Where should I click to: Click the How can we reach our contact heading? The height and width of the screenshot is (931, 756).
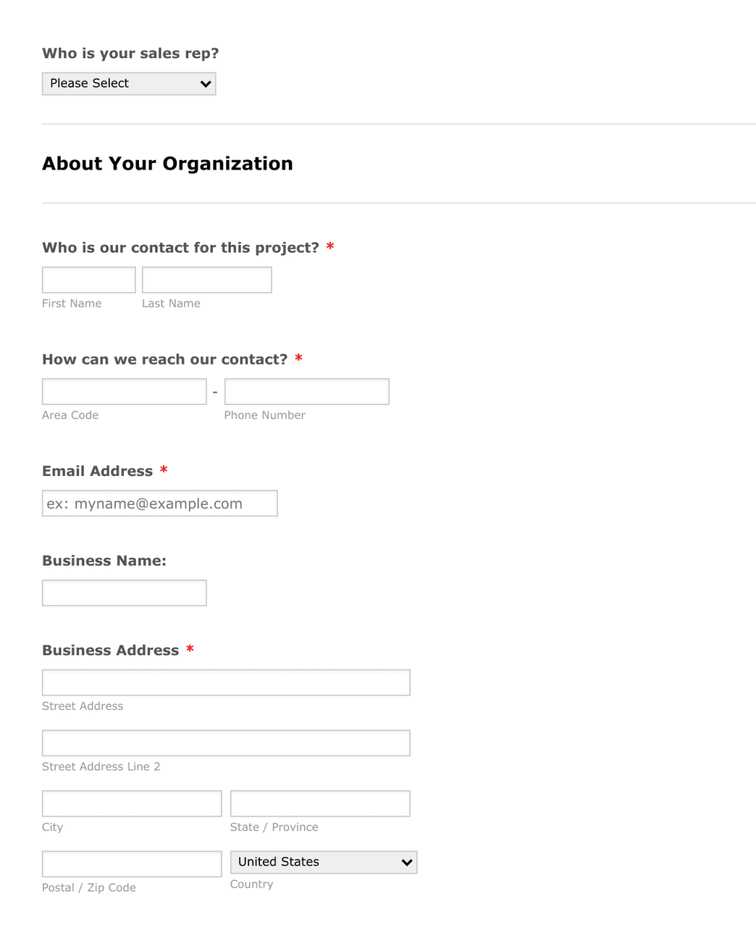165,359
